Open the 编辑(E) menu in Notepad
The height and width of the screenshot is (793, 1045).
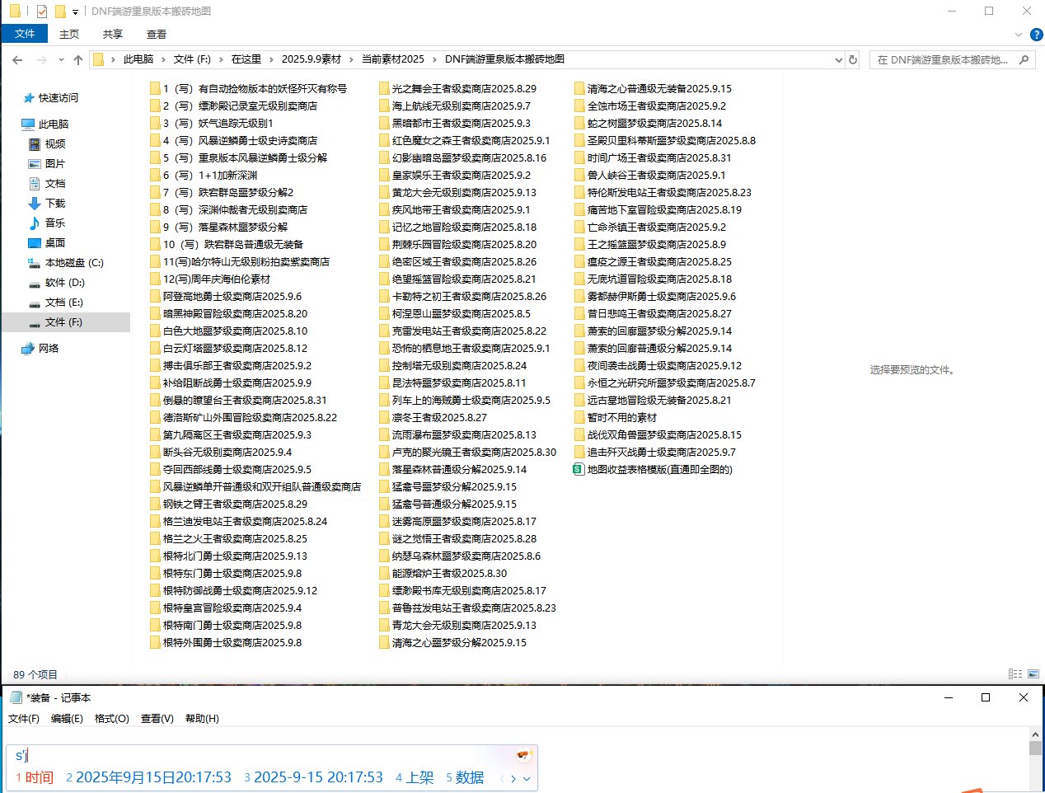pyautogui.click(x=66, y=718)
